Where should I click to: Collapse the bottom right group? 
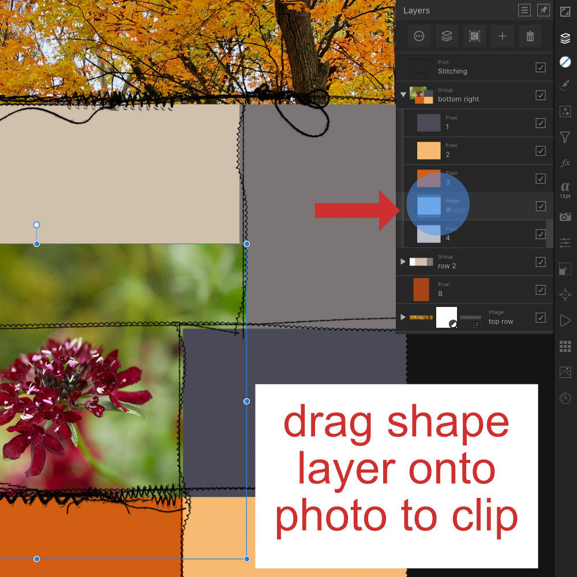pos(403,95)
